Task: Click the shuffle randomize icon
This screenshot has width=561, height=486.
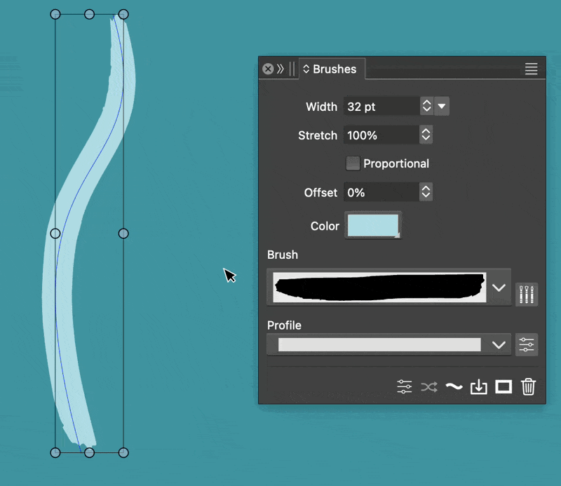Action: tap(429, 386)
